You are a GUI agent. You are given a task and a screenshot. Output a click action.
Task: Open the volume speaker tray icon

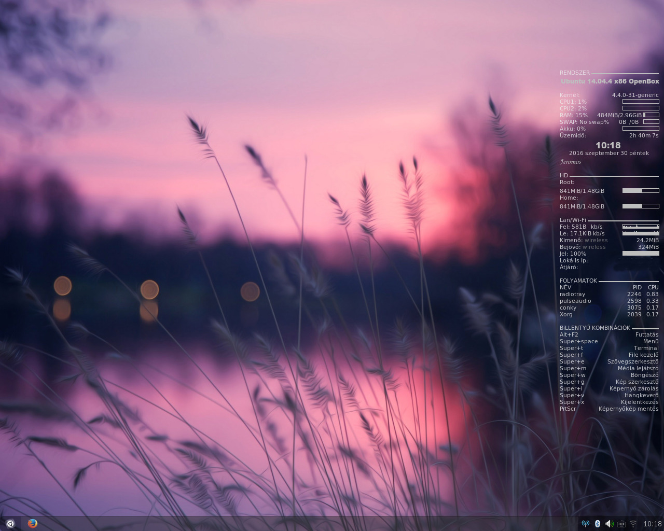pos(609,524)
